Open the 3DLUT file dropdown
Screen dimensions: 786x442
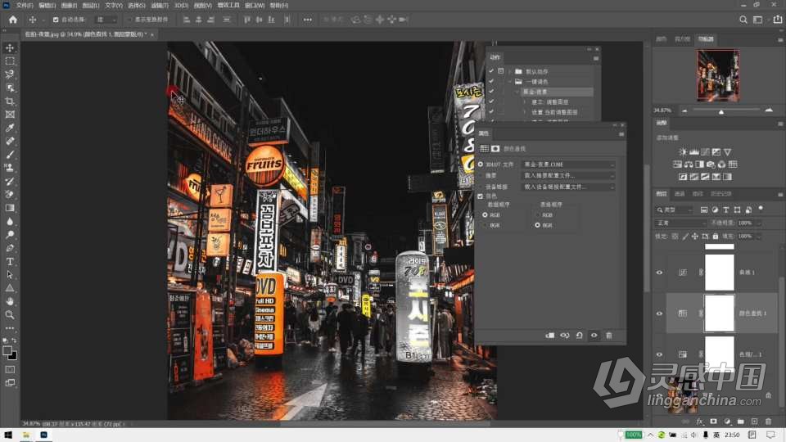pyautogui.click(x=568, y=165)
